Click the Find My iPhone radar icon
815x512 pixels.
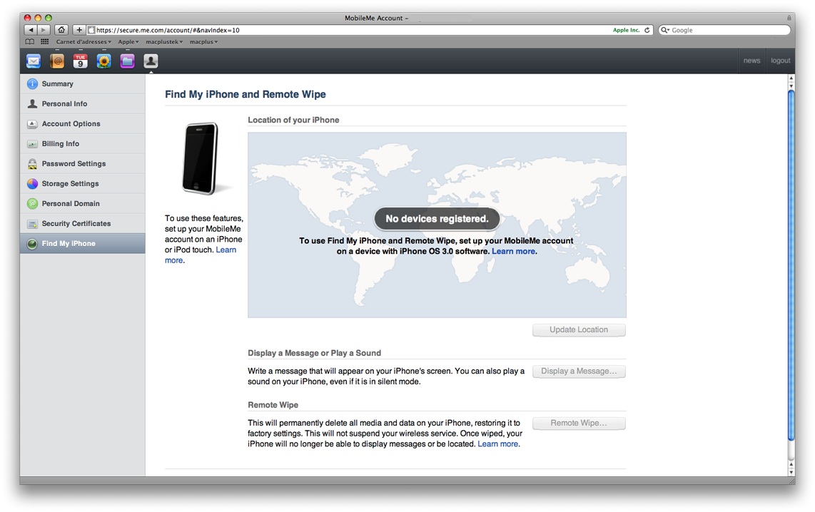(32, 244)
